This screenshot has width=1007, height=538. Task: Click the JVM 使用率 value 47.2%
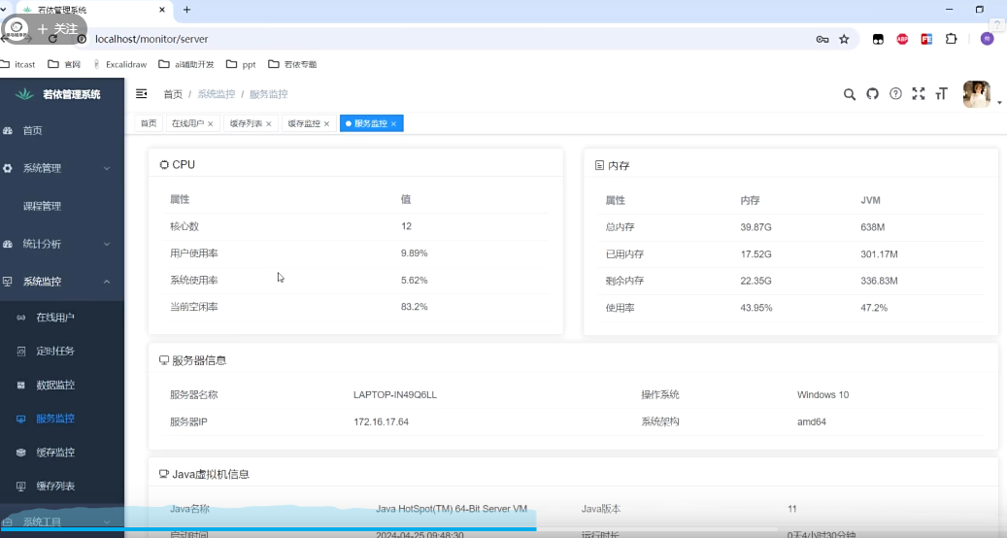tap(874, 308)
